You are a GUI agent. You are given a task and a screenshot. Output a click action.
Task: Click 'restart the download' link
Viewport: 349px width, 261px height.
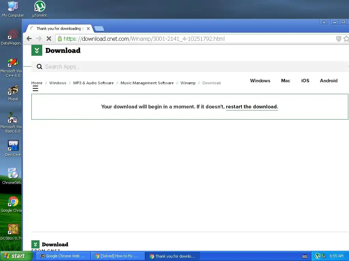(252, 107)
